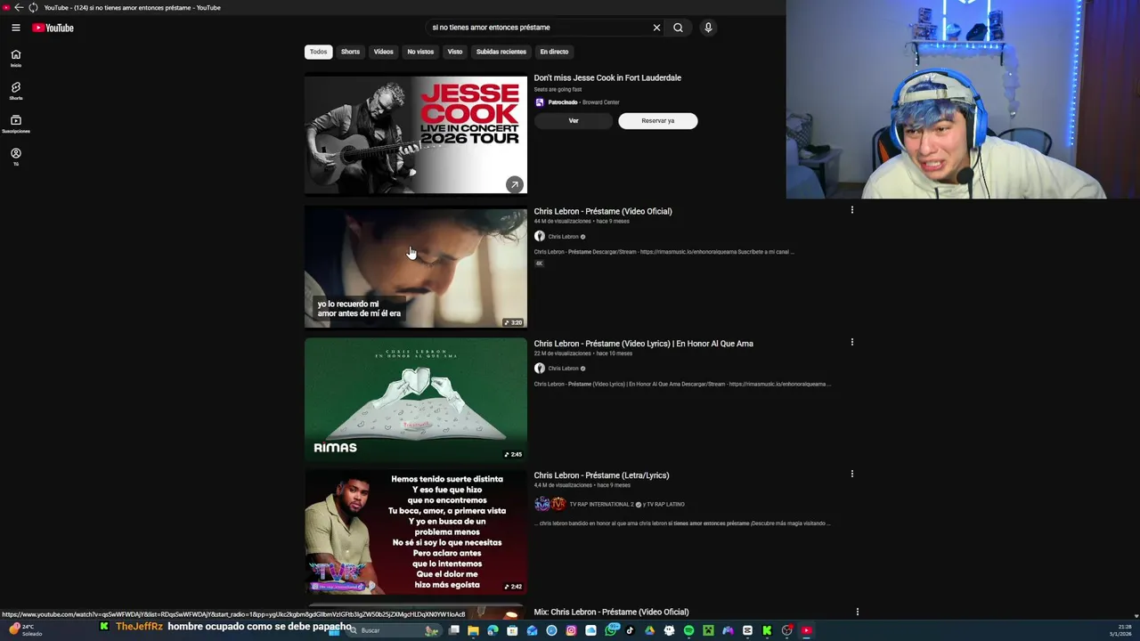Click the back arrow in title bar
The image size is (1140, 641).
click(19, 7)
